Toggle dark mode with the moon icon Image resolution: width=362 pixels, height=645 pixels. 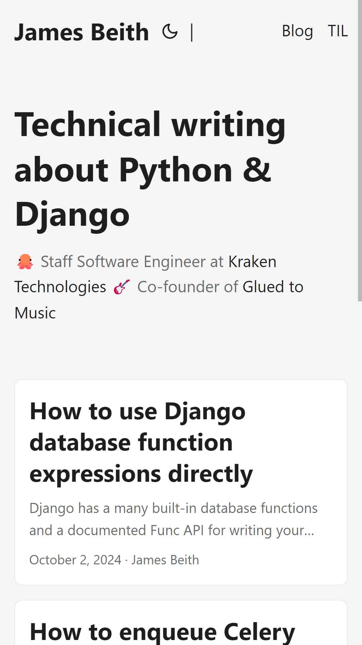click(x=170, y=32)
